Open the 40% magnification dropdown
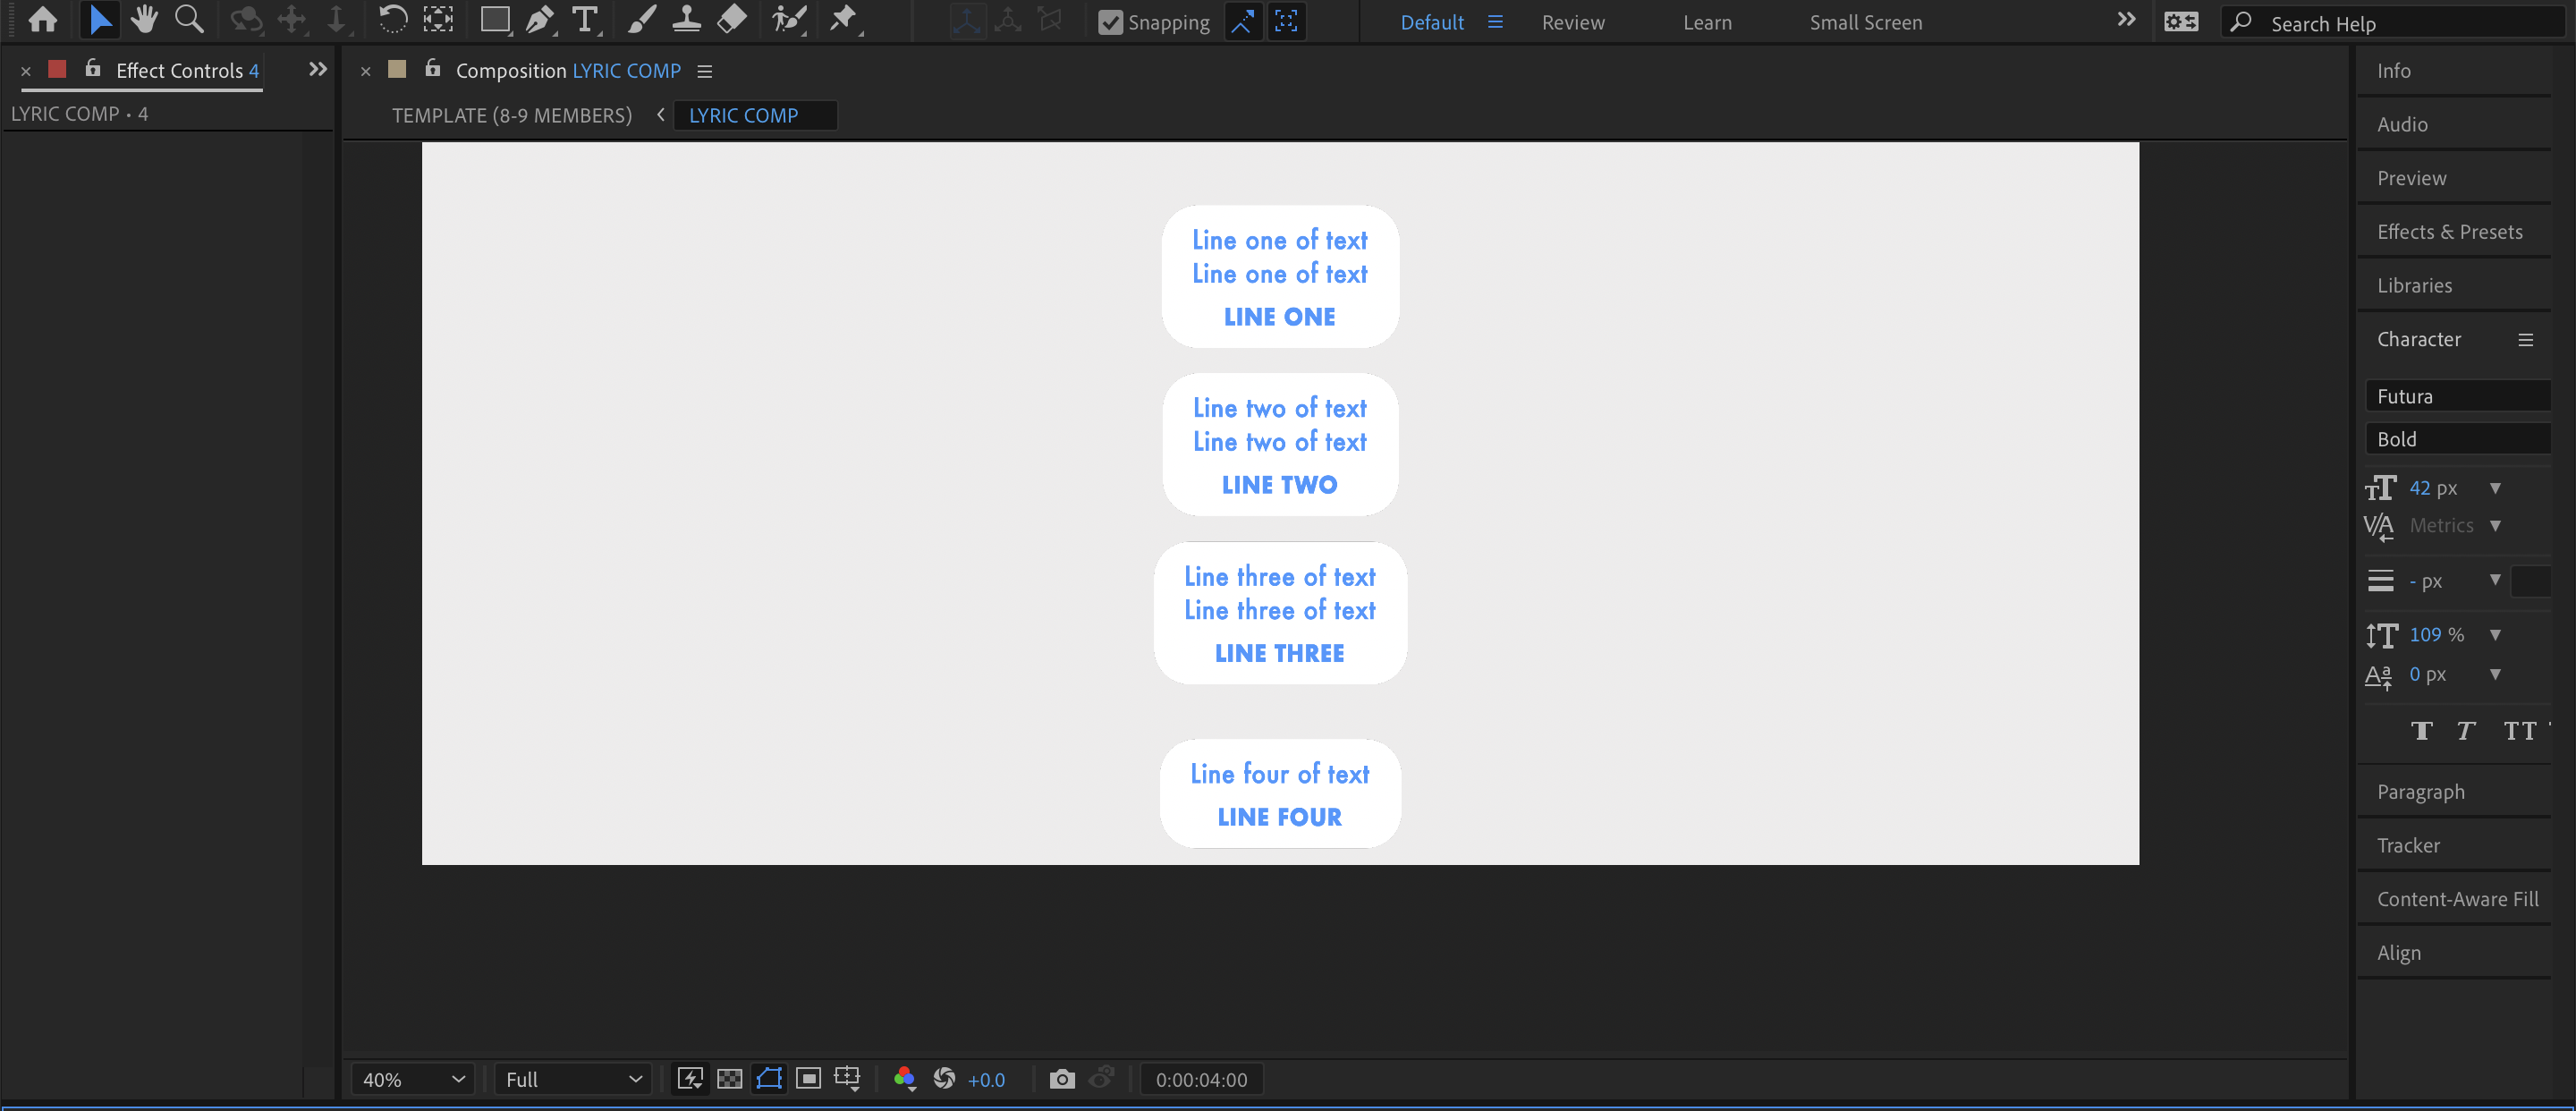 click(x=413, y=1079)
